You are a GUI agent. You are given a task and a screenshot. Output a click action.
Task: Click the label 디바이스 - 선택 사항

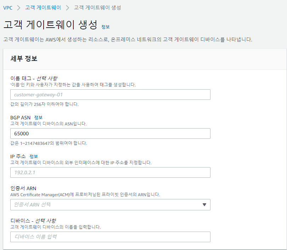coord(33,221)
